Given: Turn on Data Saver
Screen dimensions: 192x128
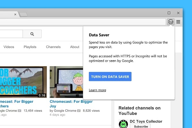Looking at the screenshot, I should [110, 76].
